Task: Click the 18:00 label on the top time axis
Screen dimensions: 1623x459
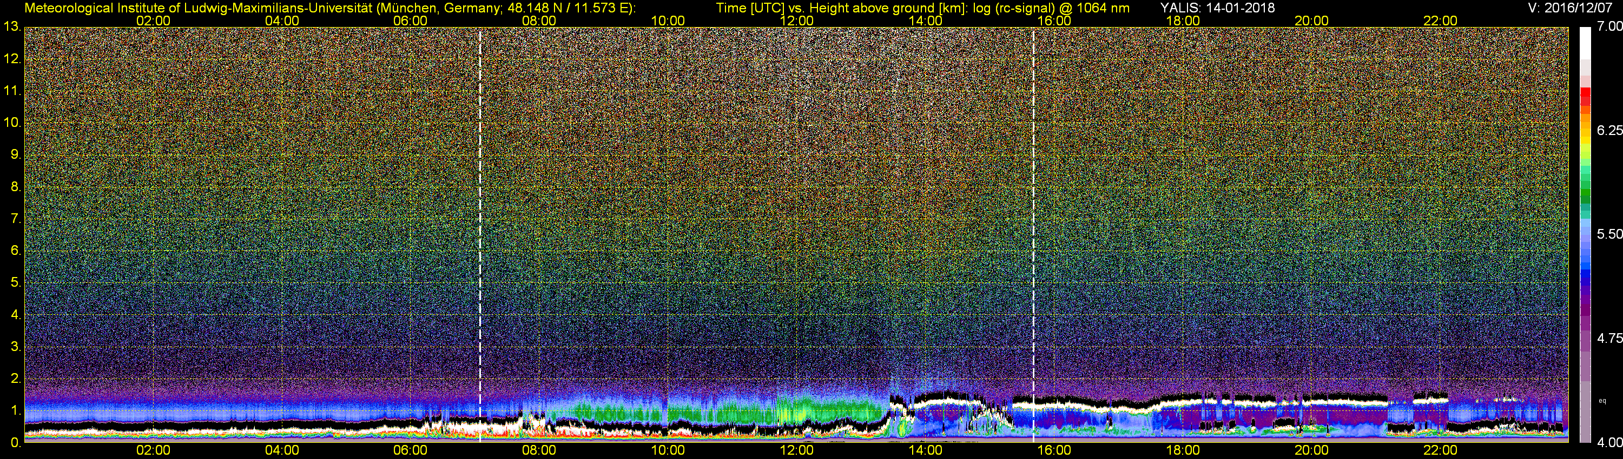Action: tap(1183, 21)
